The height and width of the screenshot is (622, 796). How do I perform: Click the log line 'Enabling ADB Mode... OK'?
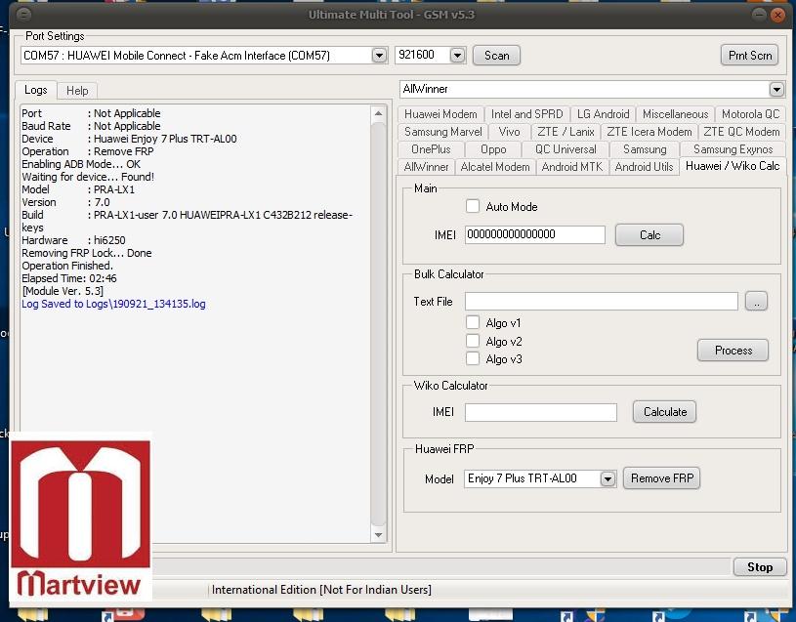pos(81,164)
